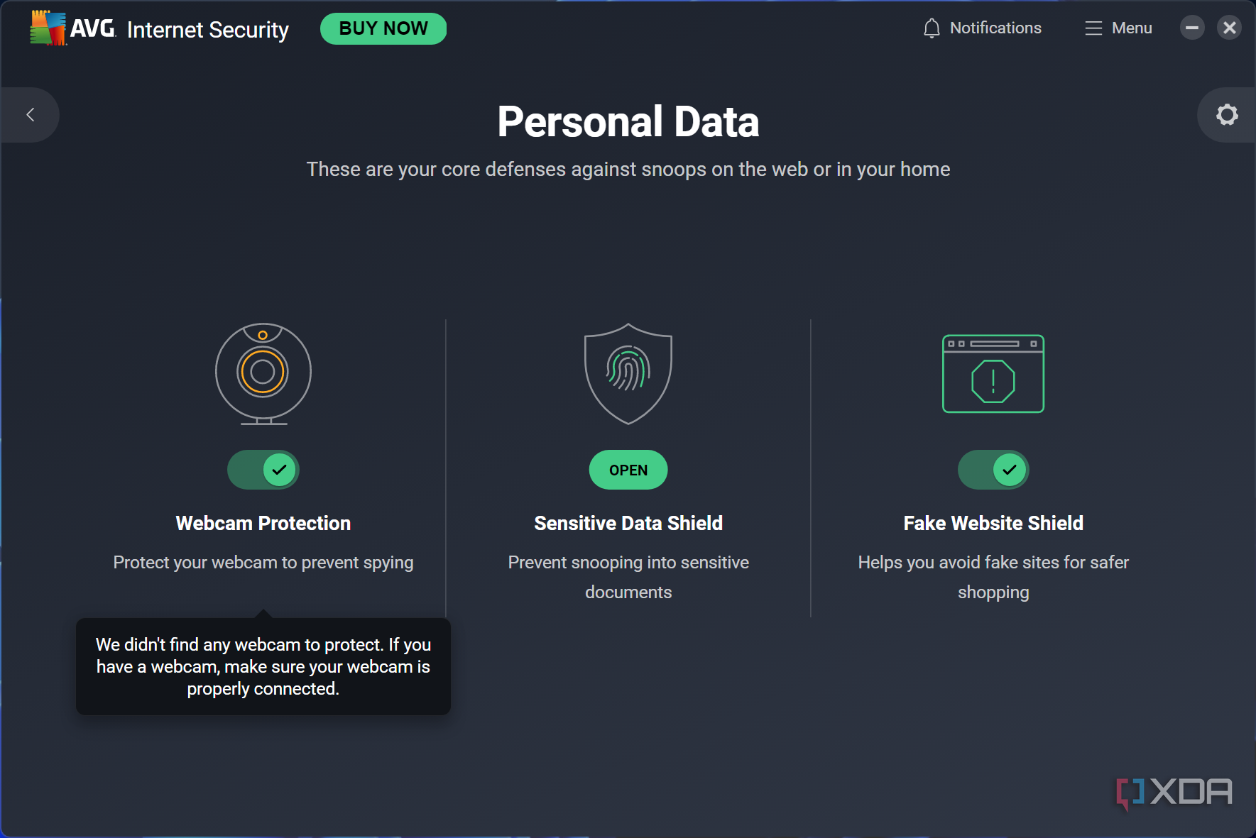Open Personal Data settings gear
The image size is (1256, 838).
click(1227, 114)
